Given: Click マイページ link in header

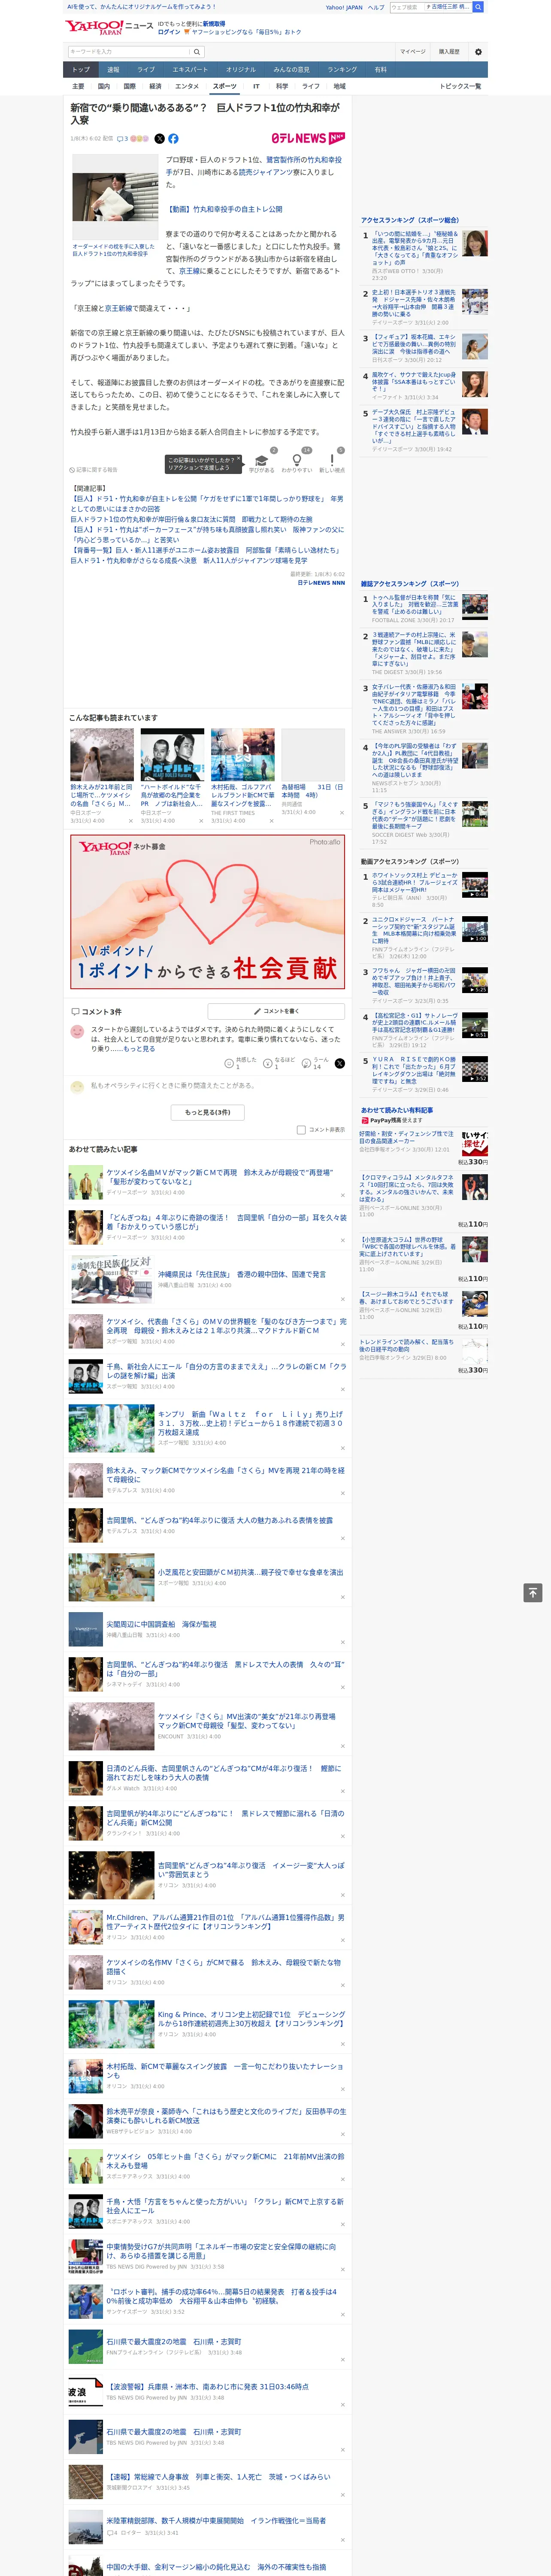Looking at the screenshot, I should click(x=413, y=51).
